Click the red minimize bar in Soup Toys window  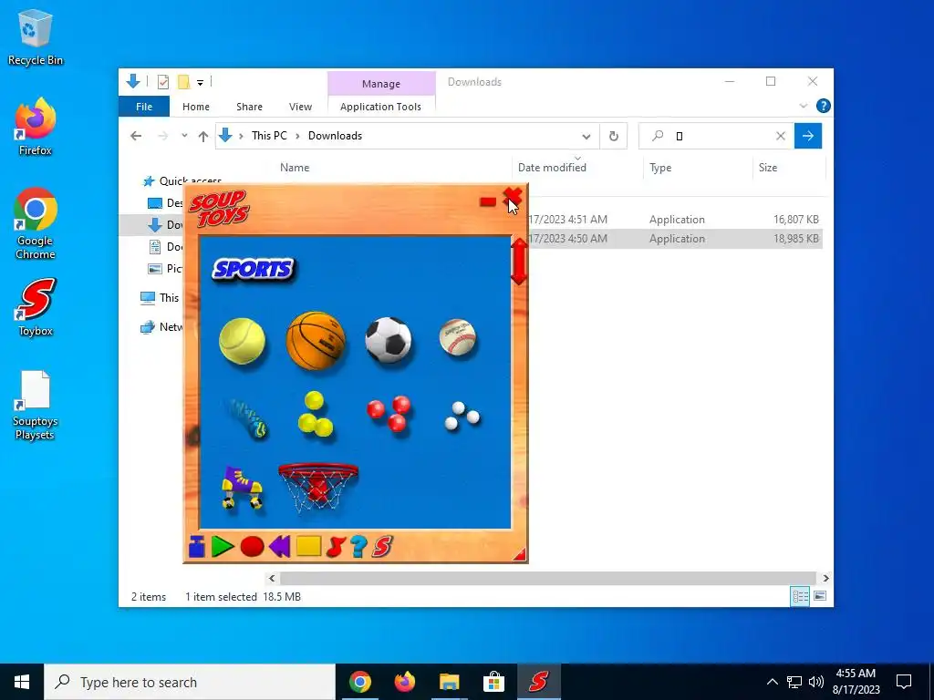click(x=488, y=202)
